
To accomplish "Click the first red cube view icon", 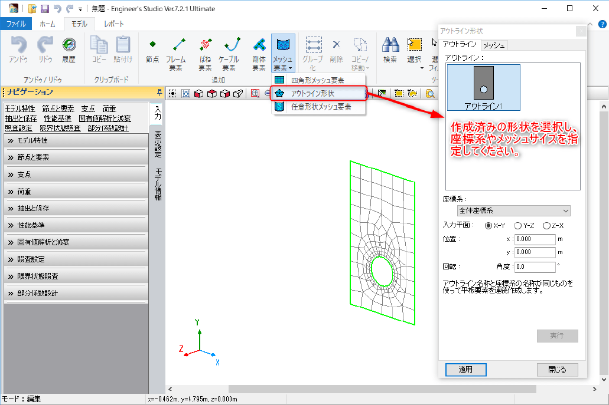I will (x=199, y=93).
